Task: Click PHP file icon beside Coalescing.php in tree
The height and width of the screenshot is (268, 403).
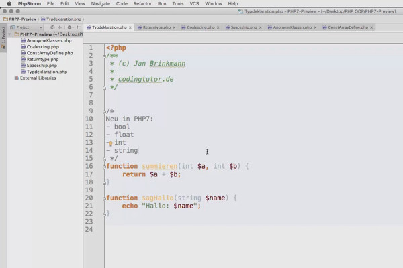Action: click(24, 46)
